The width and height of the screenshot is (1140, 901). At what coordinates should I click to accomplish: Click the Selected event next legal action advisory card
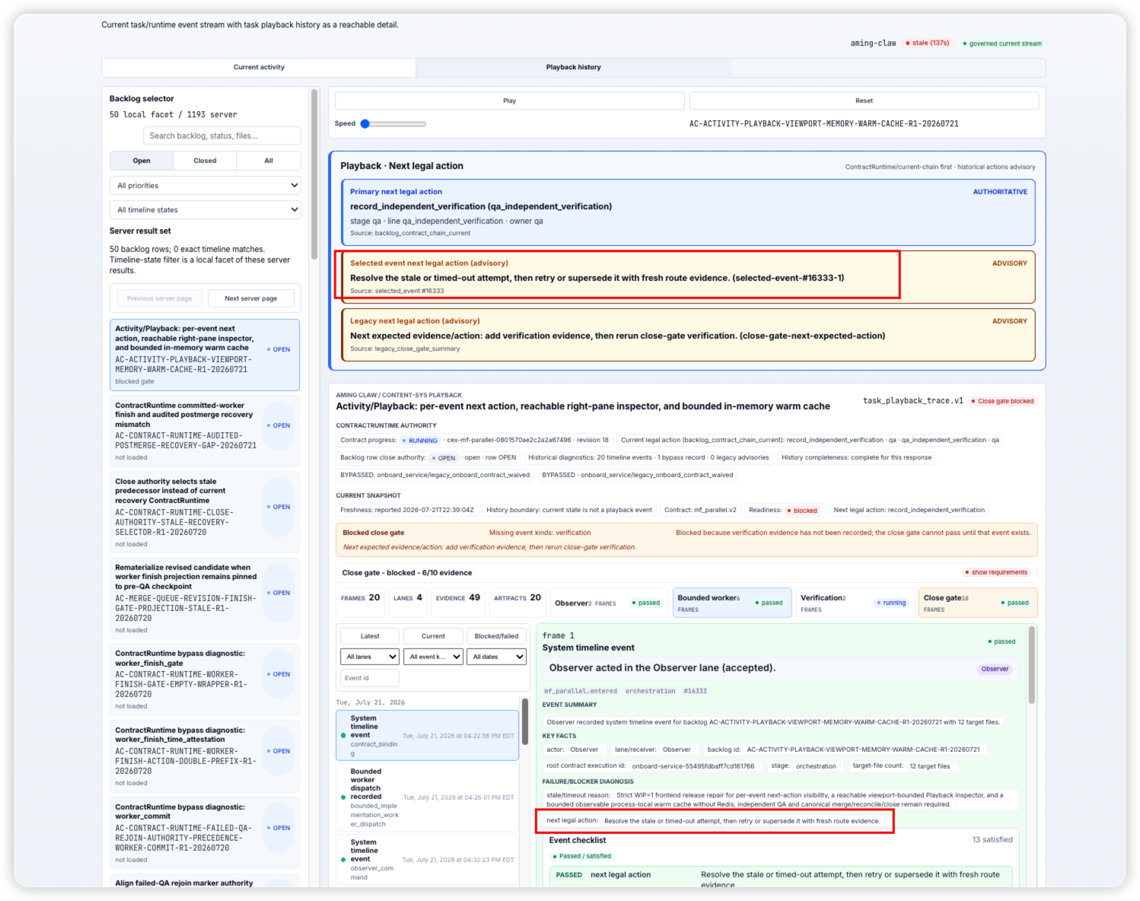(x=689, y=277)
